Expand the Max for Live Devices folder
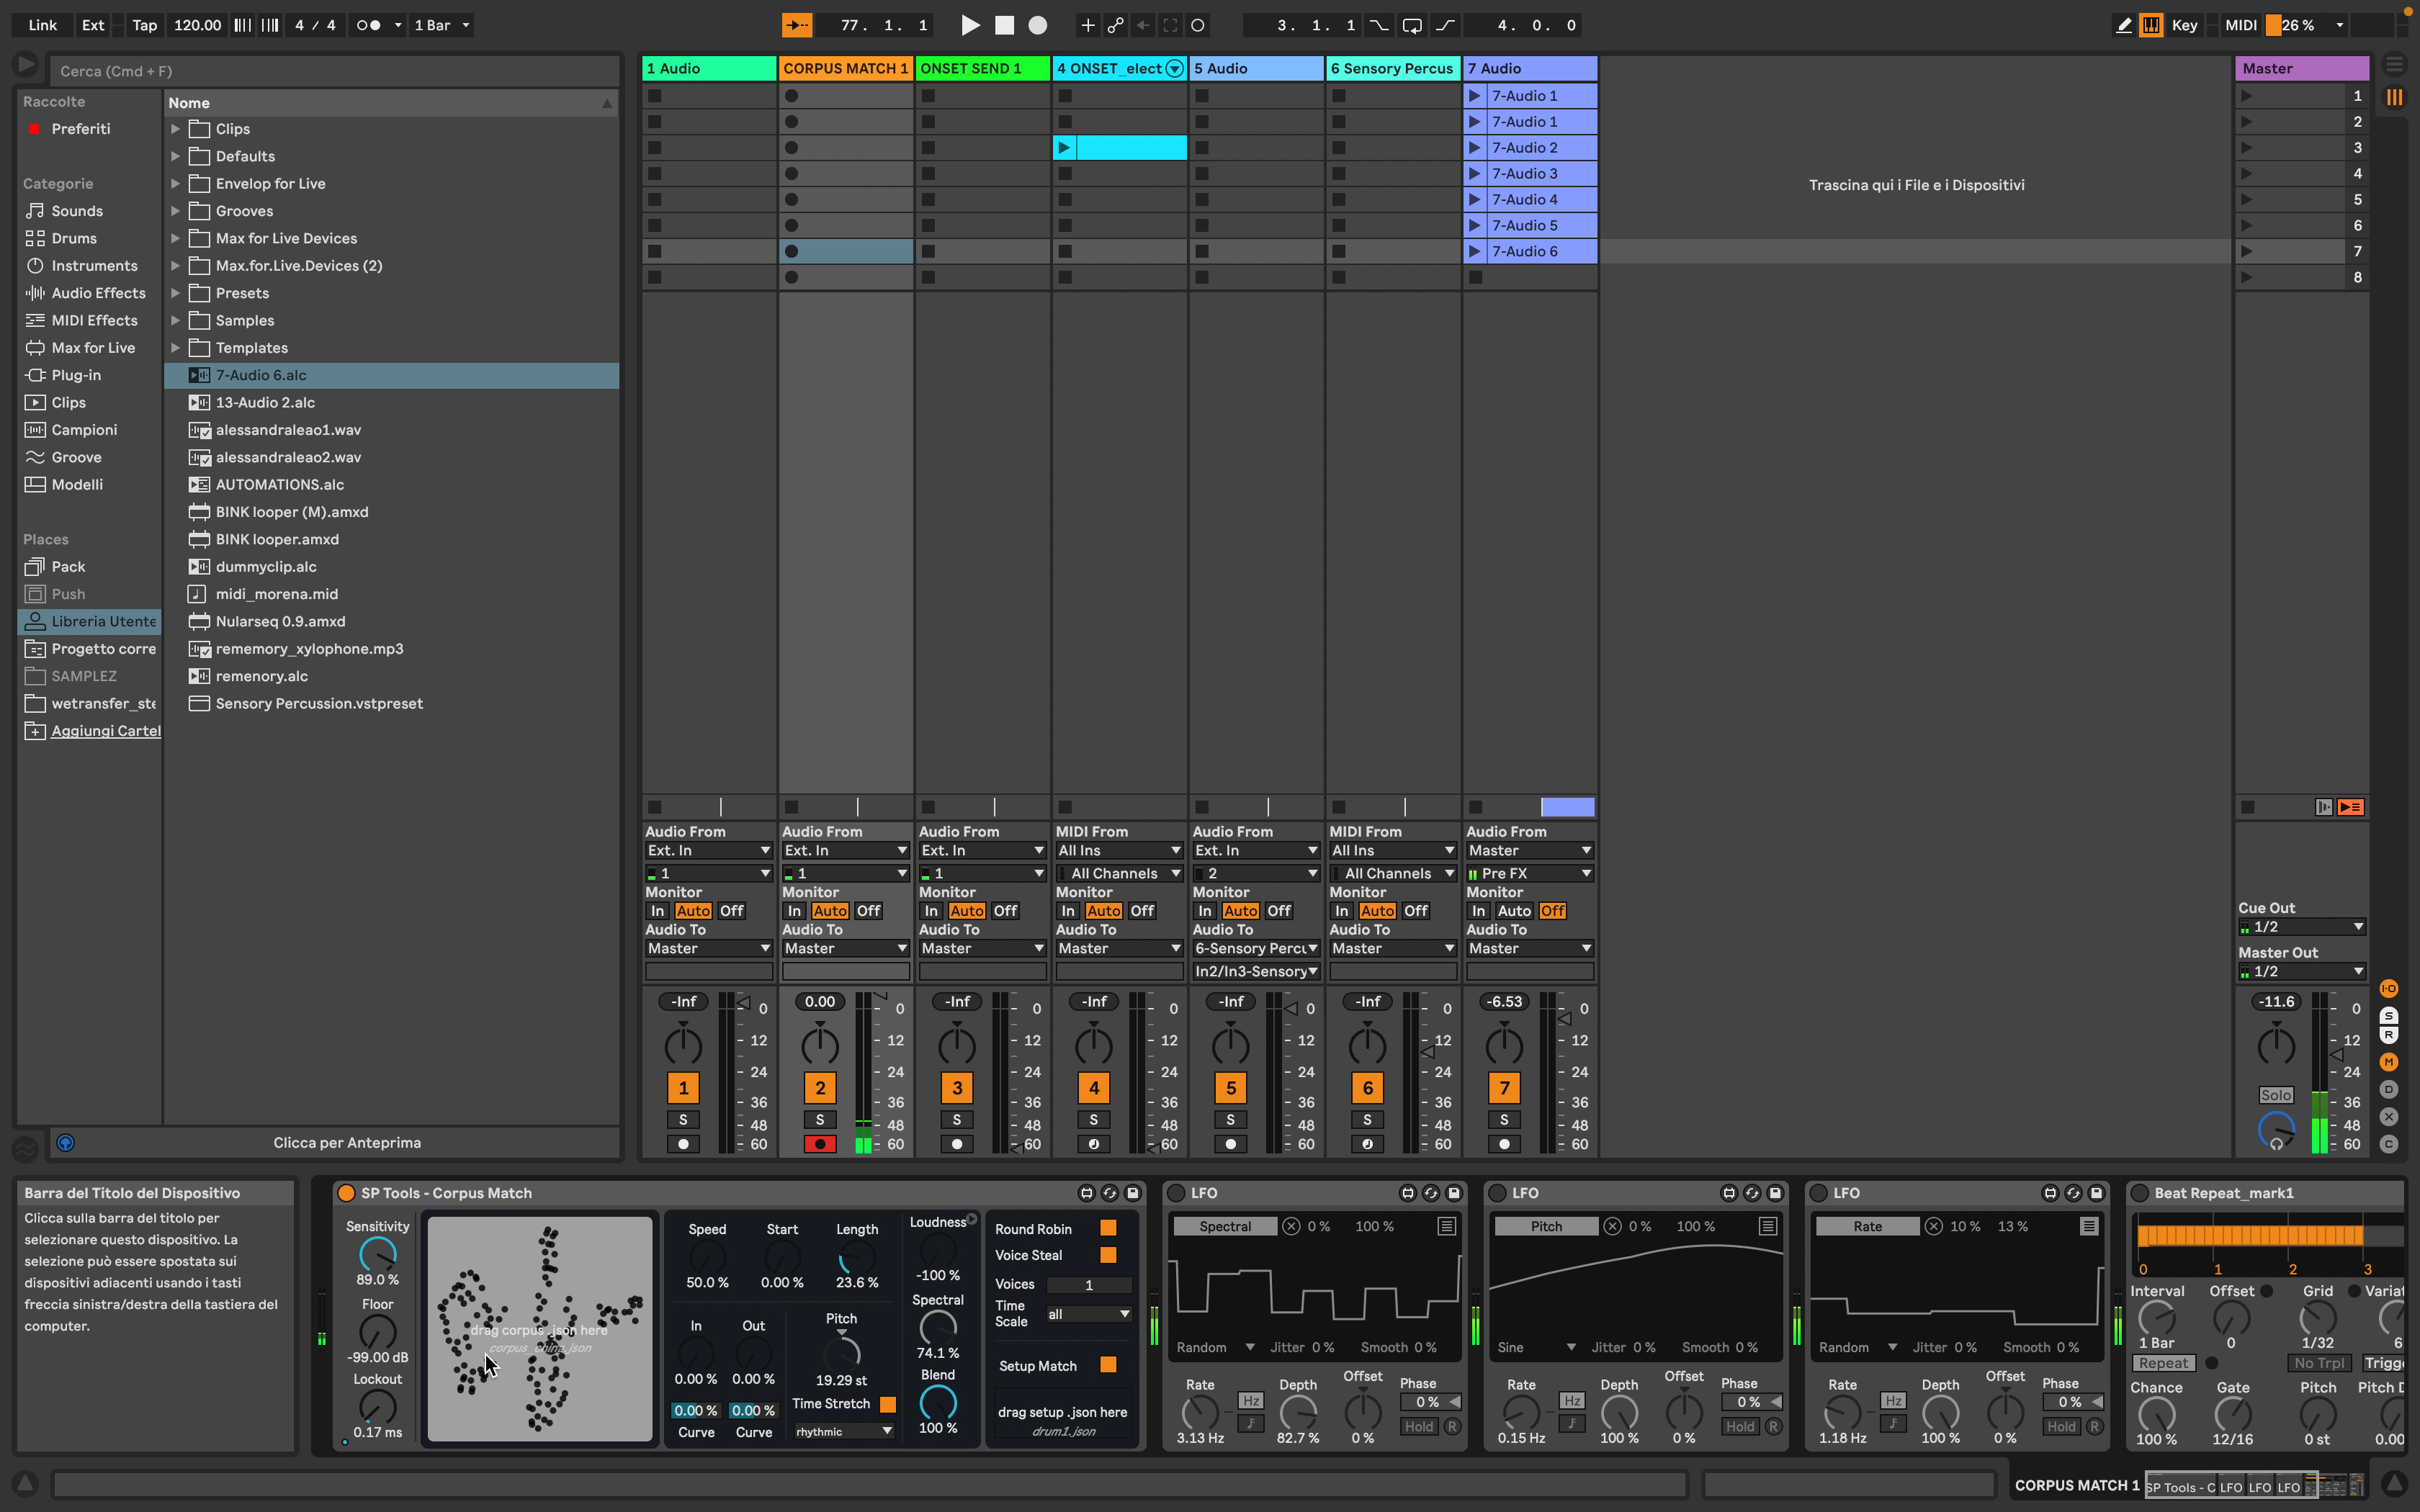 (x=175, y=238)
